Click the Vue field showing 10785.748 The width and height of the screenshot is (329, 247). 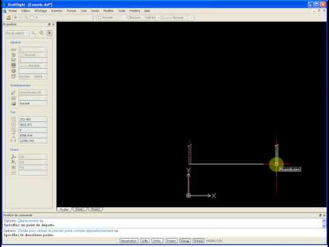pyautogui.click(x=33, y=141)
